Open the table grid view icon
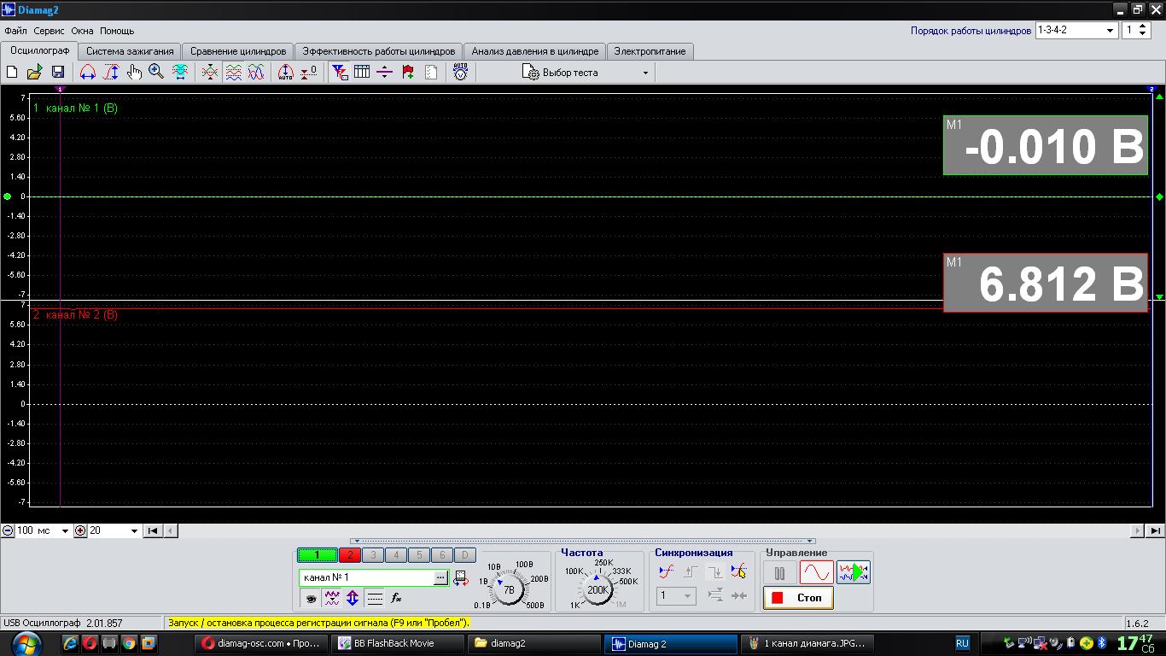The height and width of the screenshot is (656, 1166). pos(362,73)
